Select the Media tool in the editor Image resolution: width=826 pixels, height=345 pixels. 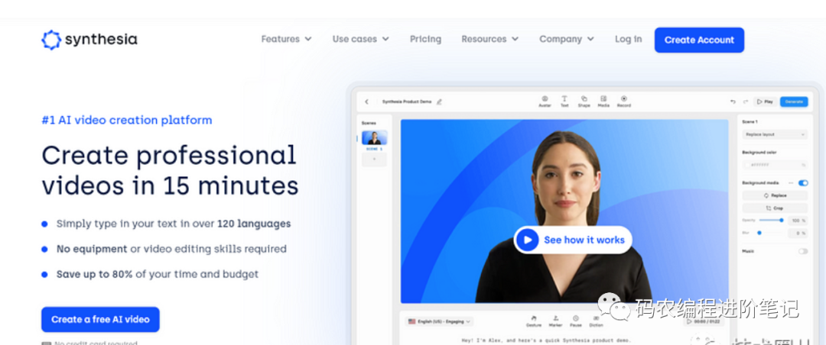603,102
